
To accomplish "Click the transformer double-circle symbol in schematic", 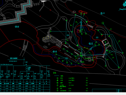I will pos(27,69).
